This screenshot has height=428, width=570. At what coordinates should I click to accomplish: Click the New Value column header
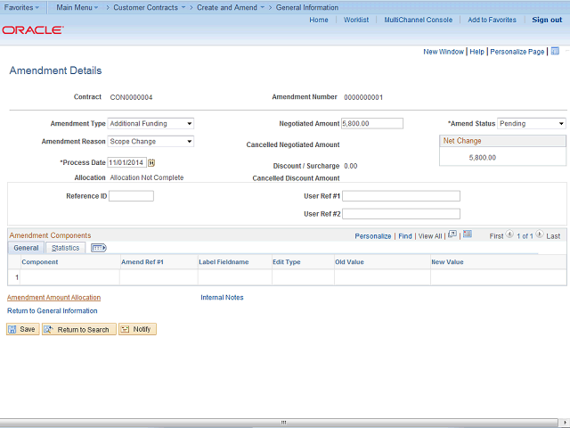pyautogui.click(x=447, y=261)
